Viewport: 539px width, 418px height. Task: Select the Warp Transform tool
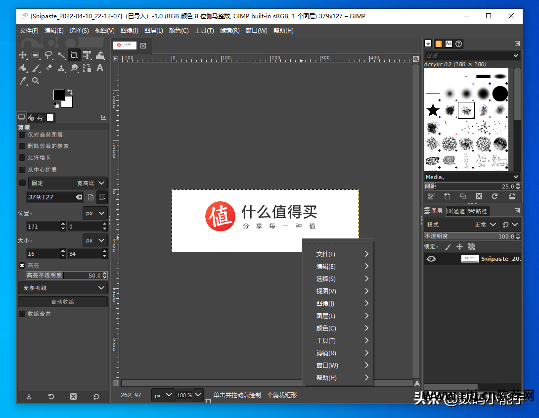click(100, 55)
